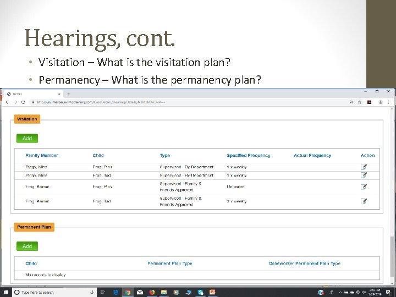Open the red PDF extension icon
Image resolution: width=396 pixels, height=297 pixels.
click(369, 102)
